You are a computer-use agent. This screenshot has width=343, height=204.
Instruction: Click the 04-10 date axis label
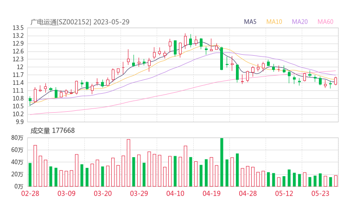175,193
